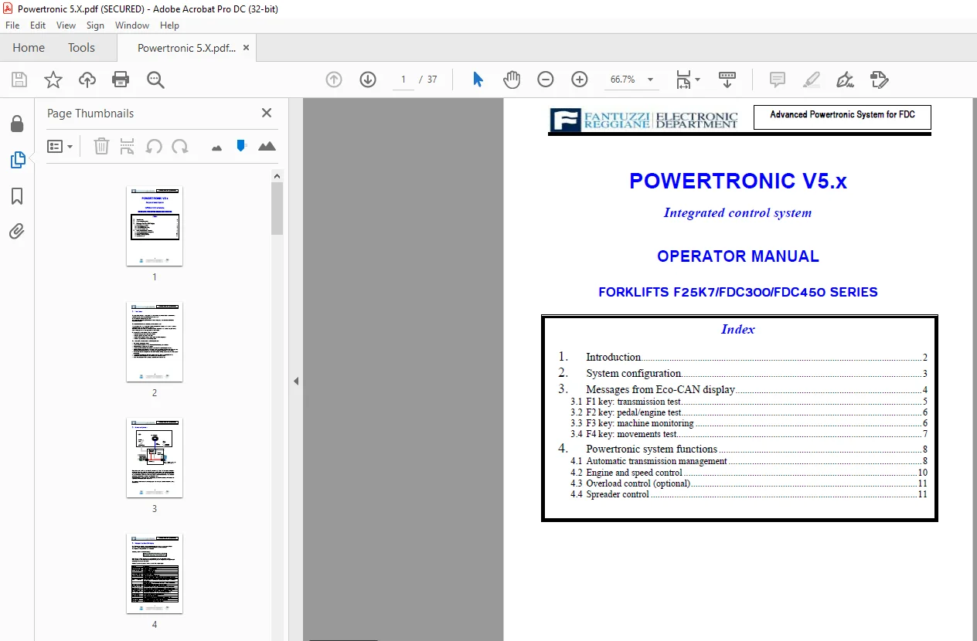Switch to the Tools tab

coord(81,48)
